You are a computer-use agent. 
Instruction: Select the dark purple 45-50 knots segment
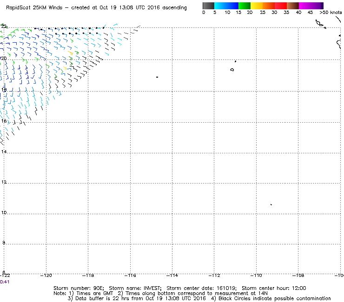pos(317,6)
